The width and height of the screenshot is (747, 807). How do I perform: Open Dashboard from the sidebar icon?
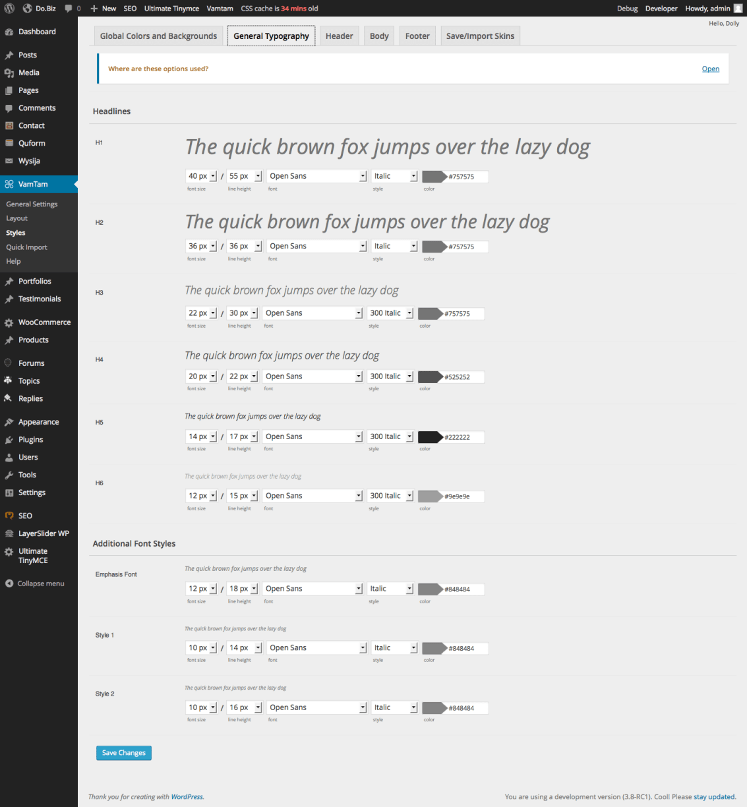9,32
